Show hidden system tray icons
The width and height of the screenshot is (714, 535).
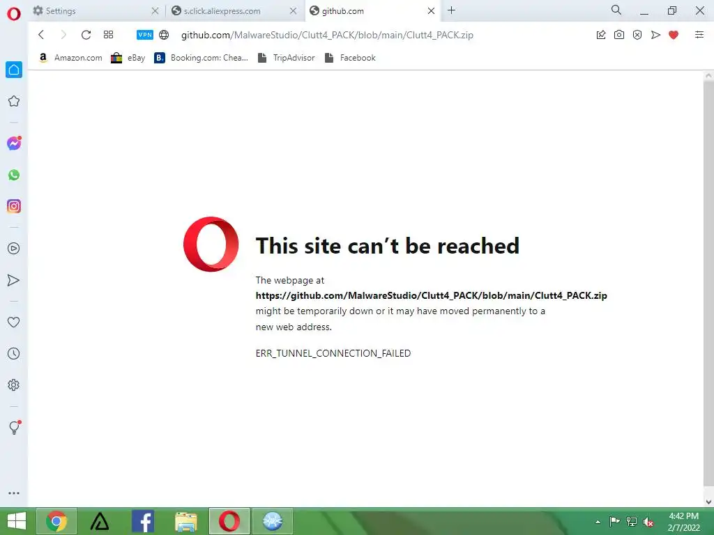[x=598, y=522]
